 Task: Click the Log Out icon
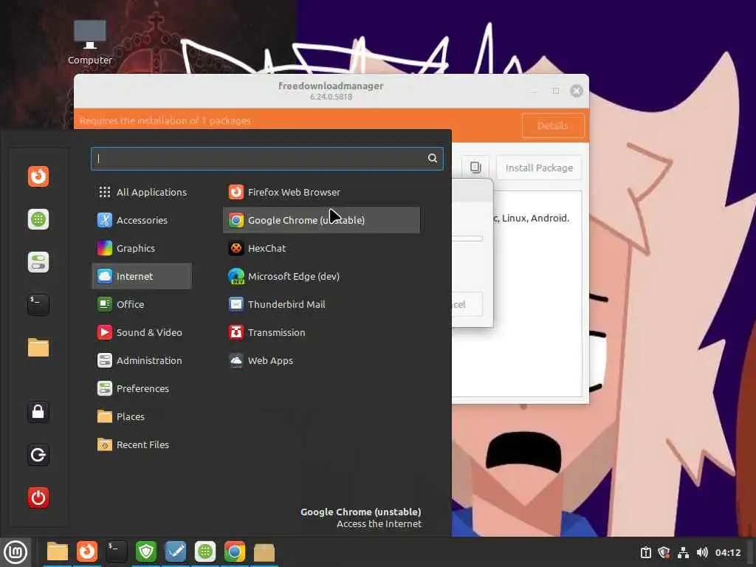coord(38,455)
